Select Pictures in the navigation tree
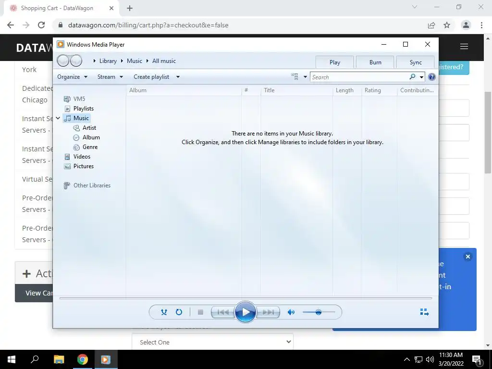The width and height of the screenshot is (492, 369). pyautogui.click(x=84, y=166)
